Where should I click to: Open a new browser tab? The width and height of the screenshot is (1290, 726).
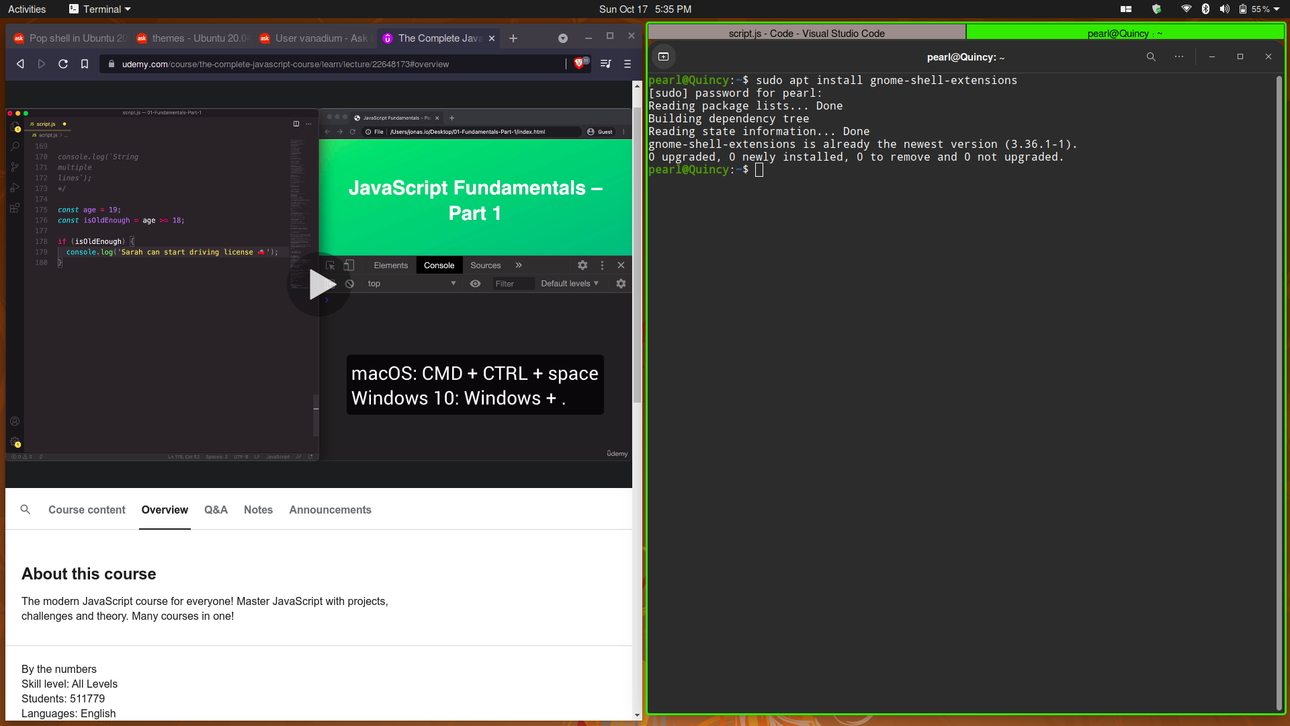pyautogui.click(x=513, y=38)
